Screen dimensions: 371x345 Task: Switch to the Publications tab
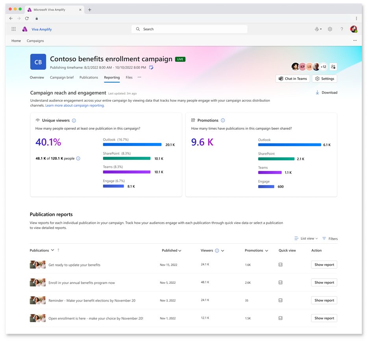click(89, 77)
